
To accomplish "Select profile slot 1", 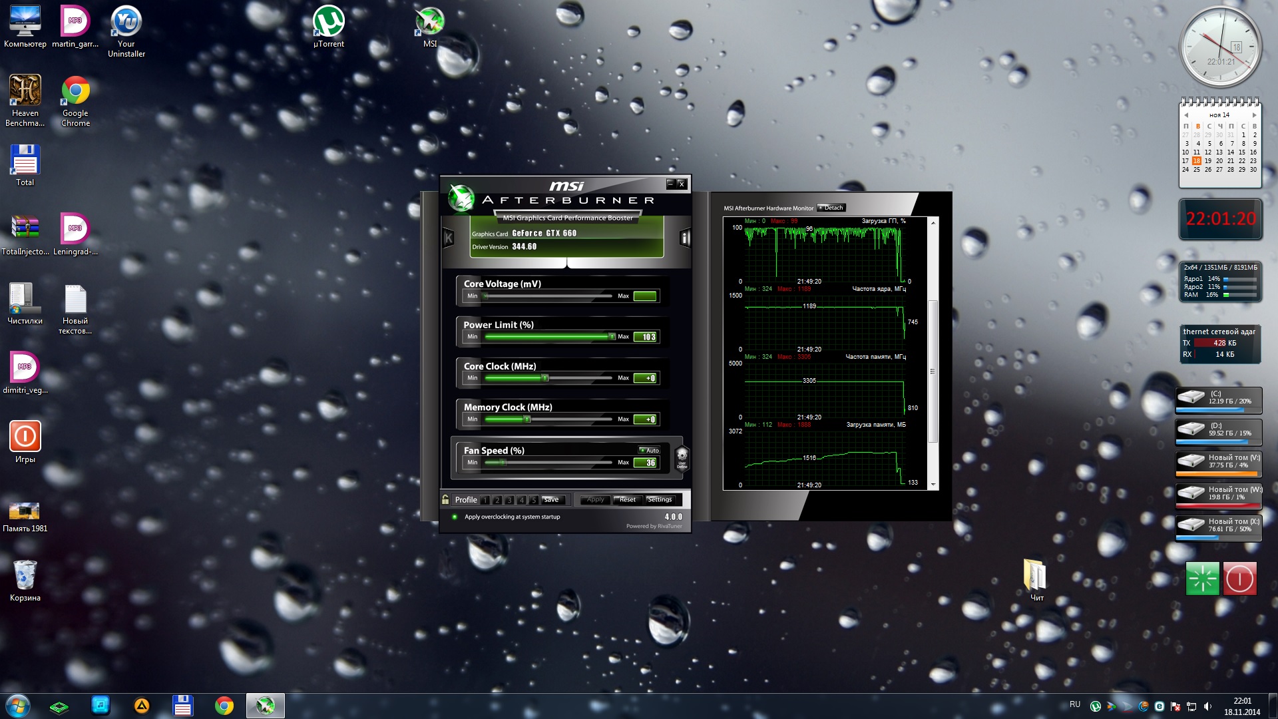I will click(x=485, y=500).
